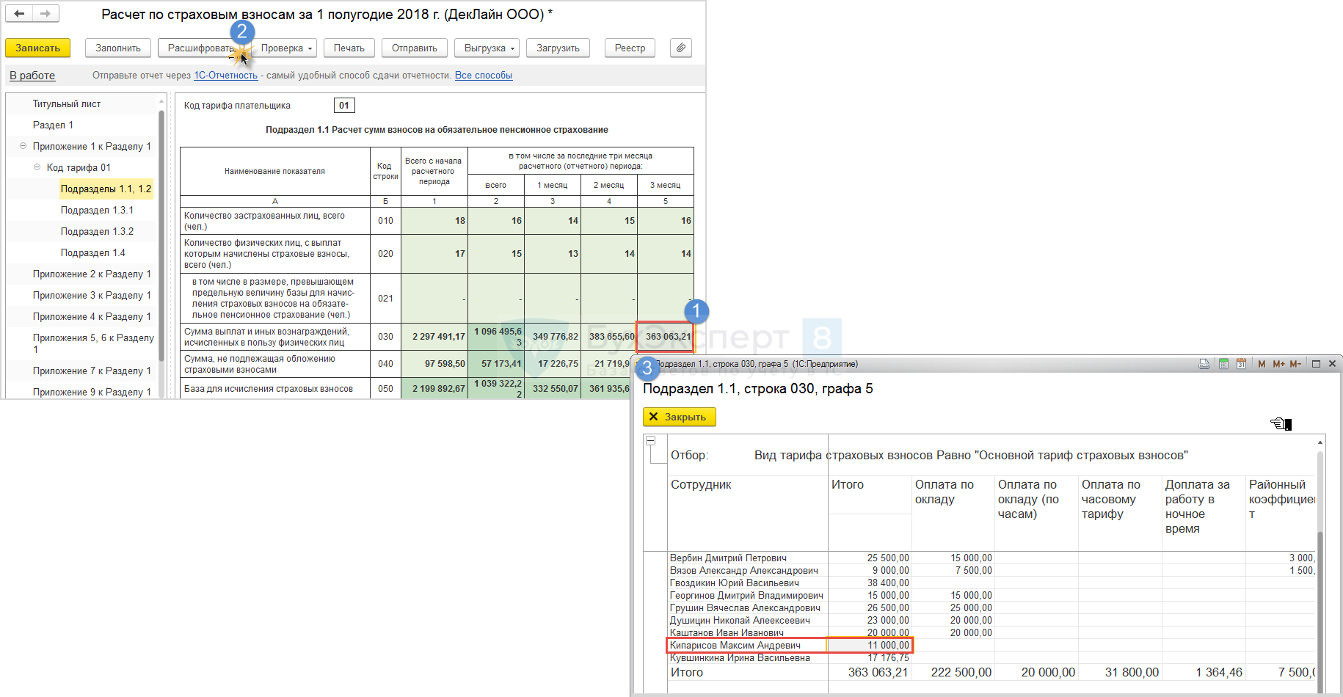The width and height of the screenshot is (1343, 697).
Task: Click employee Вербин Дмитрий Петрович
Action: 728,558
